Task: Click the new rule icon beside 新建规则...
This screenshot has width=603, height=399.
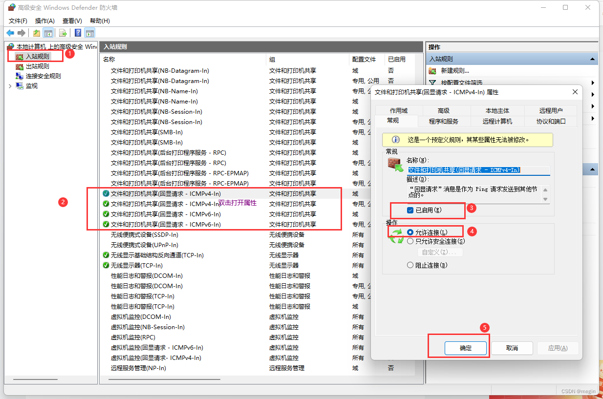Action: pyautogui.click(x=432, y=71)
